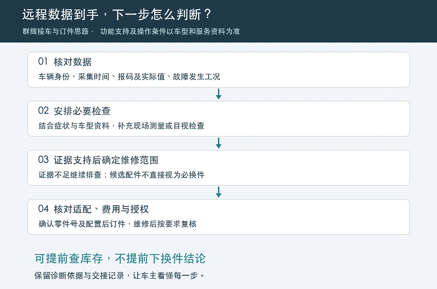Click the arrow below step 02 card
The width and height of the screenshot is (437, 289).
pos(218,143)
